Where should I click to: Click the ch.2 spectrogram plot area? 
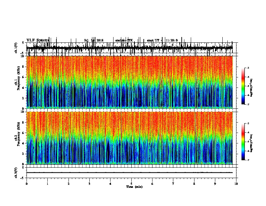click(130, 138)
